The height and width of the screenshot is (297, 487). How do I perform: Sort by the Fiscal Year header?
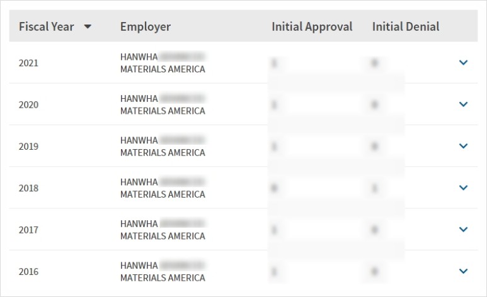coord(46,26)
